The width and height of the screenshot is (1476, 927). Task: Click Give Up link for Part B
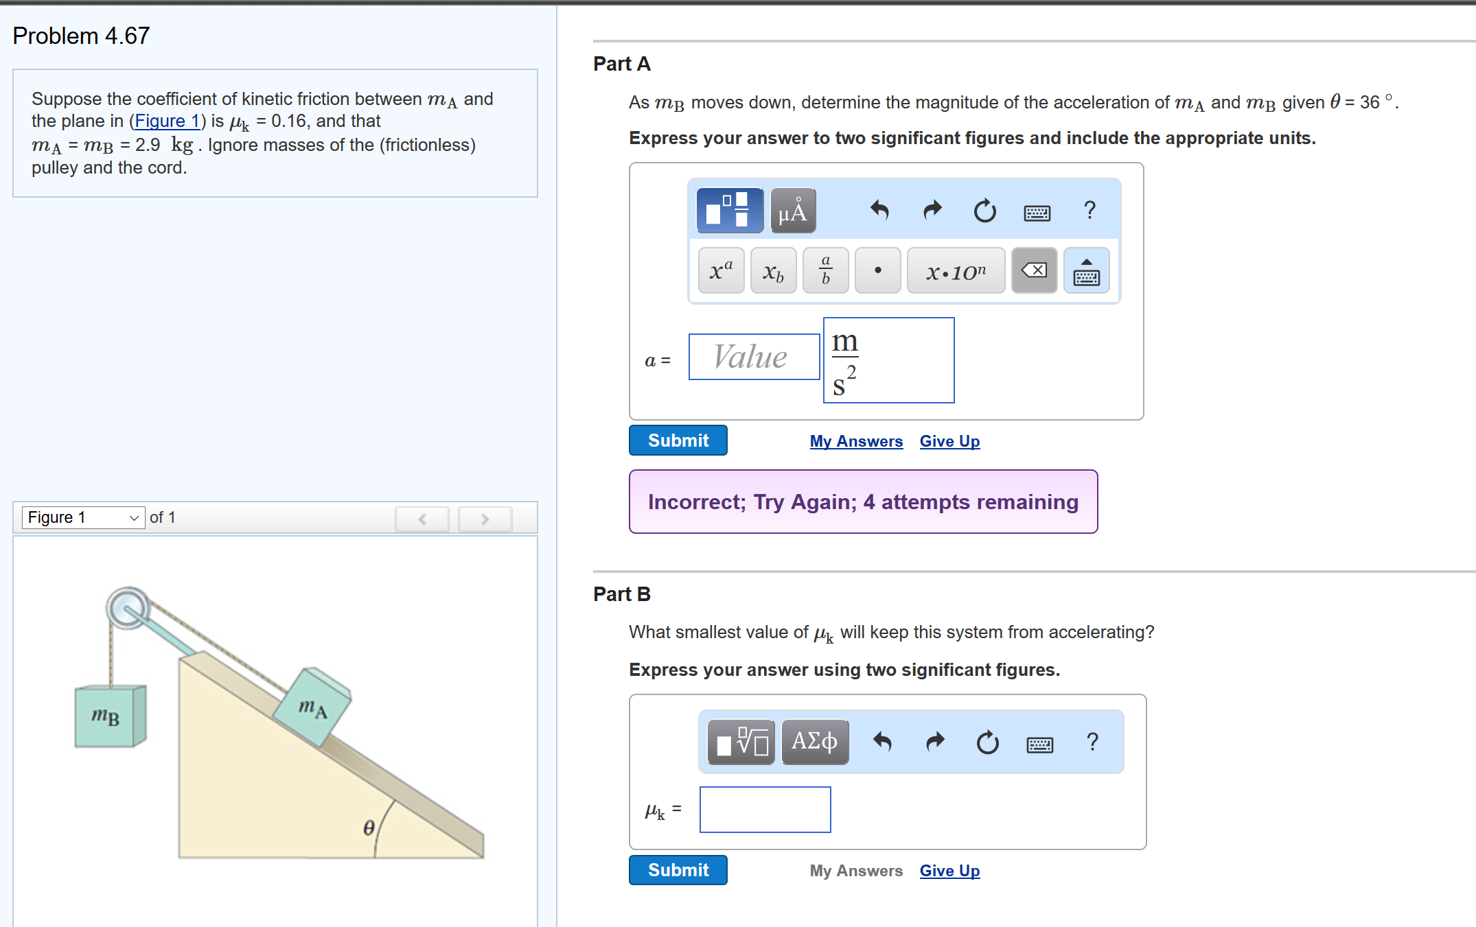949,871
